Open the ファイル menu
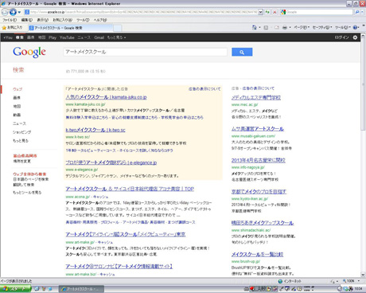This screenshot has height=293, width=366. (x=10, y=20)
